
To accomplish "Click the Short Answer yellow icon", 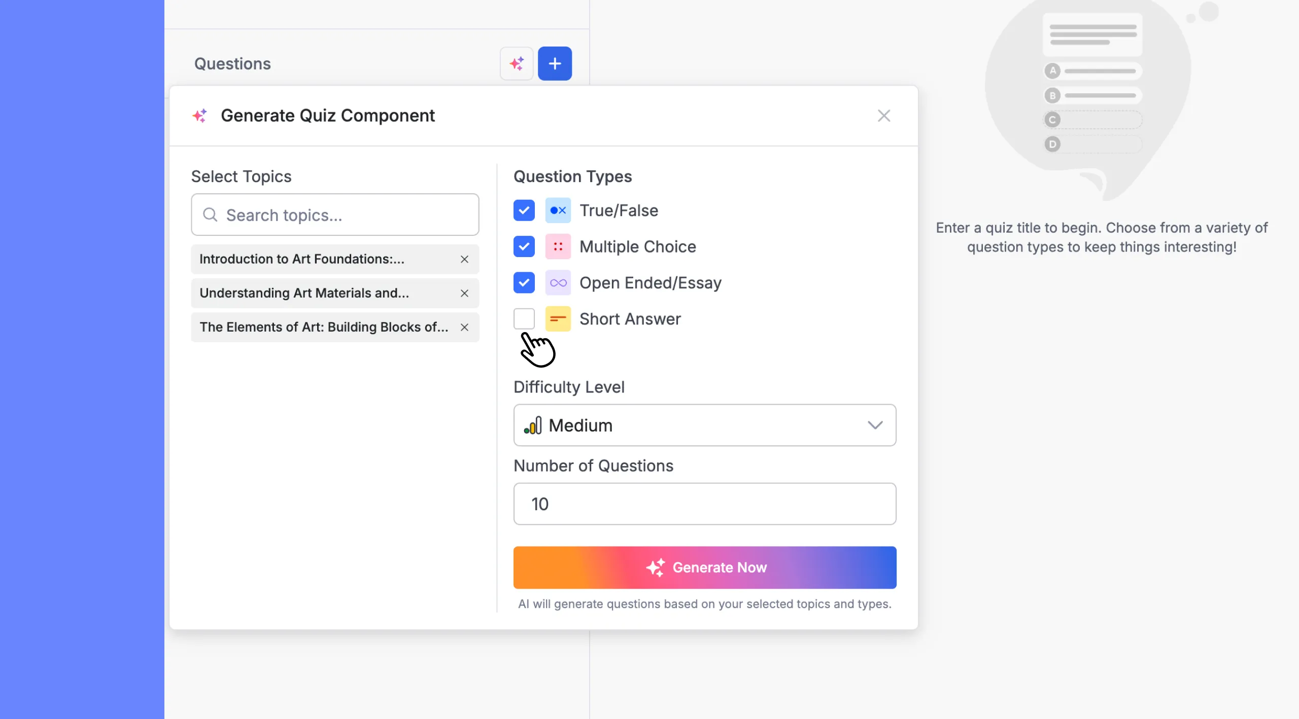I will click(558, 319).
